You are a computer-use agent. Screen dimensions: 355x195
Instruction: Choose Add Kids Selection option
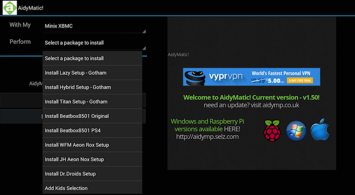92,188
